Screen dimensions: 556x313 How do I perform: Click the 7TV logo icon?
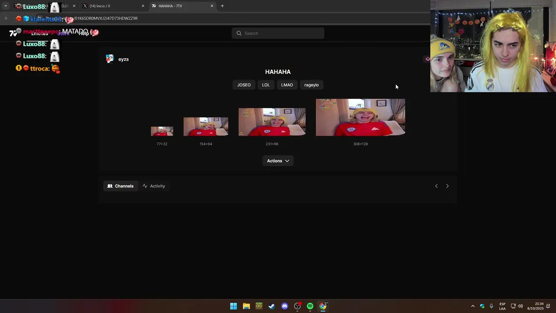[13, 33]
